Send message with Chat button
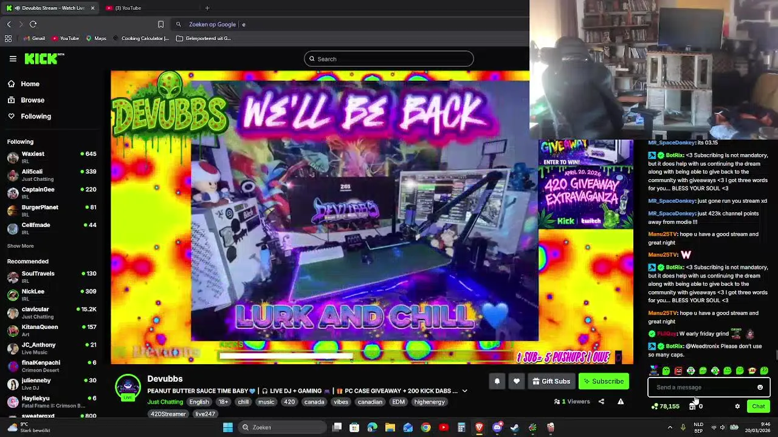The image size is (778, 437). point(759,406)
